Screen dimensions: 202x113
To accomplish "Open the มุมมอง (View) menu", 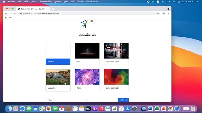I will pos(33,2).
